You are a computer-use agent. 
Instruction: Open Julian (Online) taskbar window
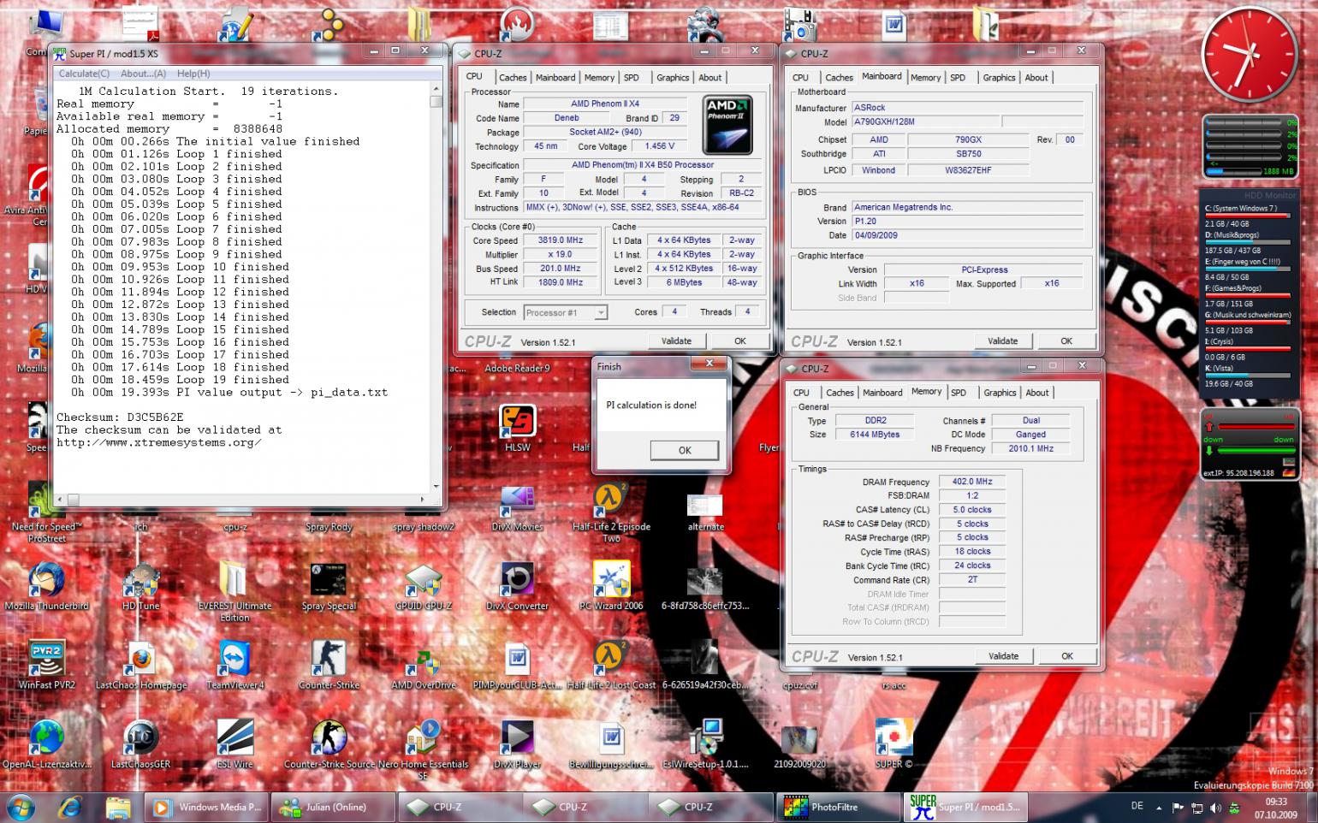tap(333, 807)
